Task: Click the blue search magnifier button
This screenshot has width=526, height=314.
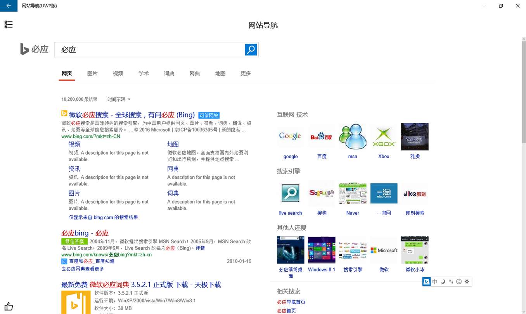Action: (251, 50)
